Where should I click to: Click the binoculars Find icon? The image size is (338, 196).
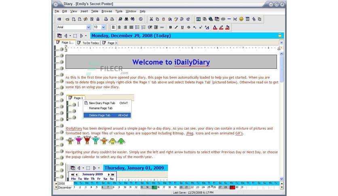point(127,19)
